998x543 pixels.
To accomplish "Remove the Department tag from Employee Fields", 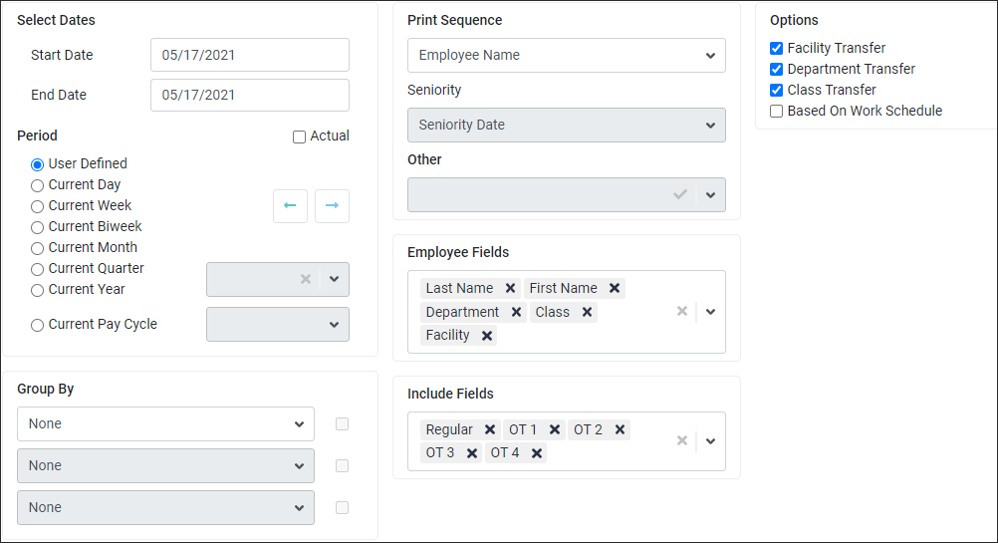I will pyautogui.click(x=516, y=312).
